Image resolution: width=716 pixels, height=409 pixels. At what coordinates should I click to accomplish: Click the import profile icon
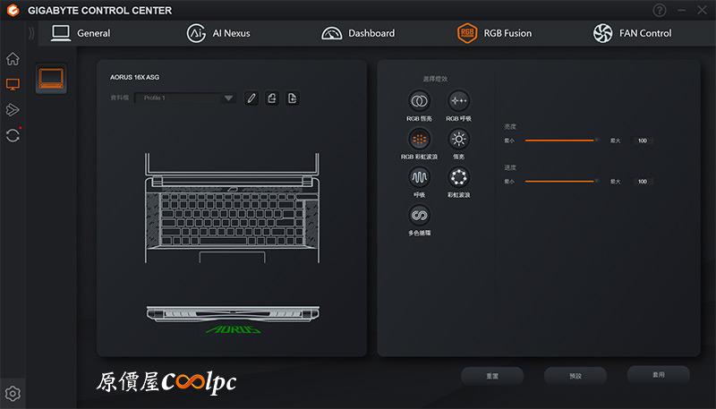pos(293,98)
